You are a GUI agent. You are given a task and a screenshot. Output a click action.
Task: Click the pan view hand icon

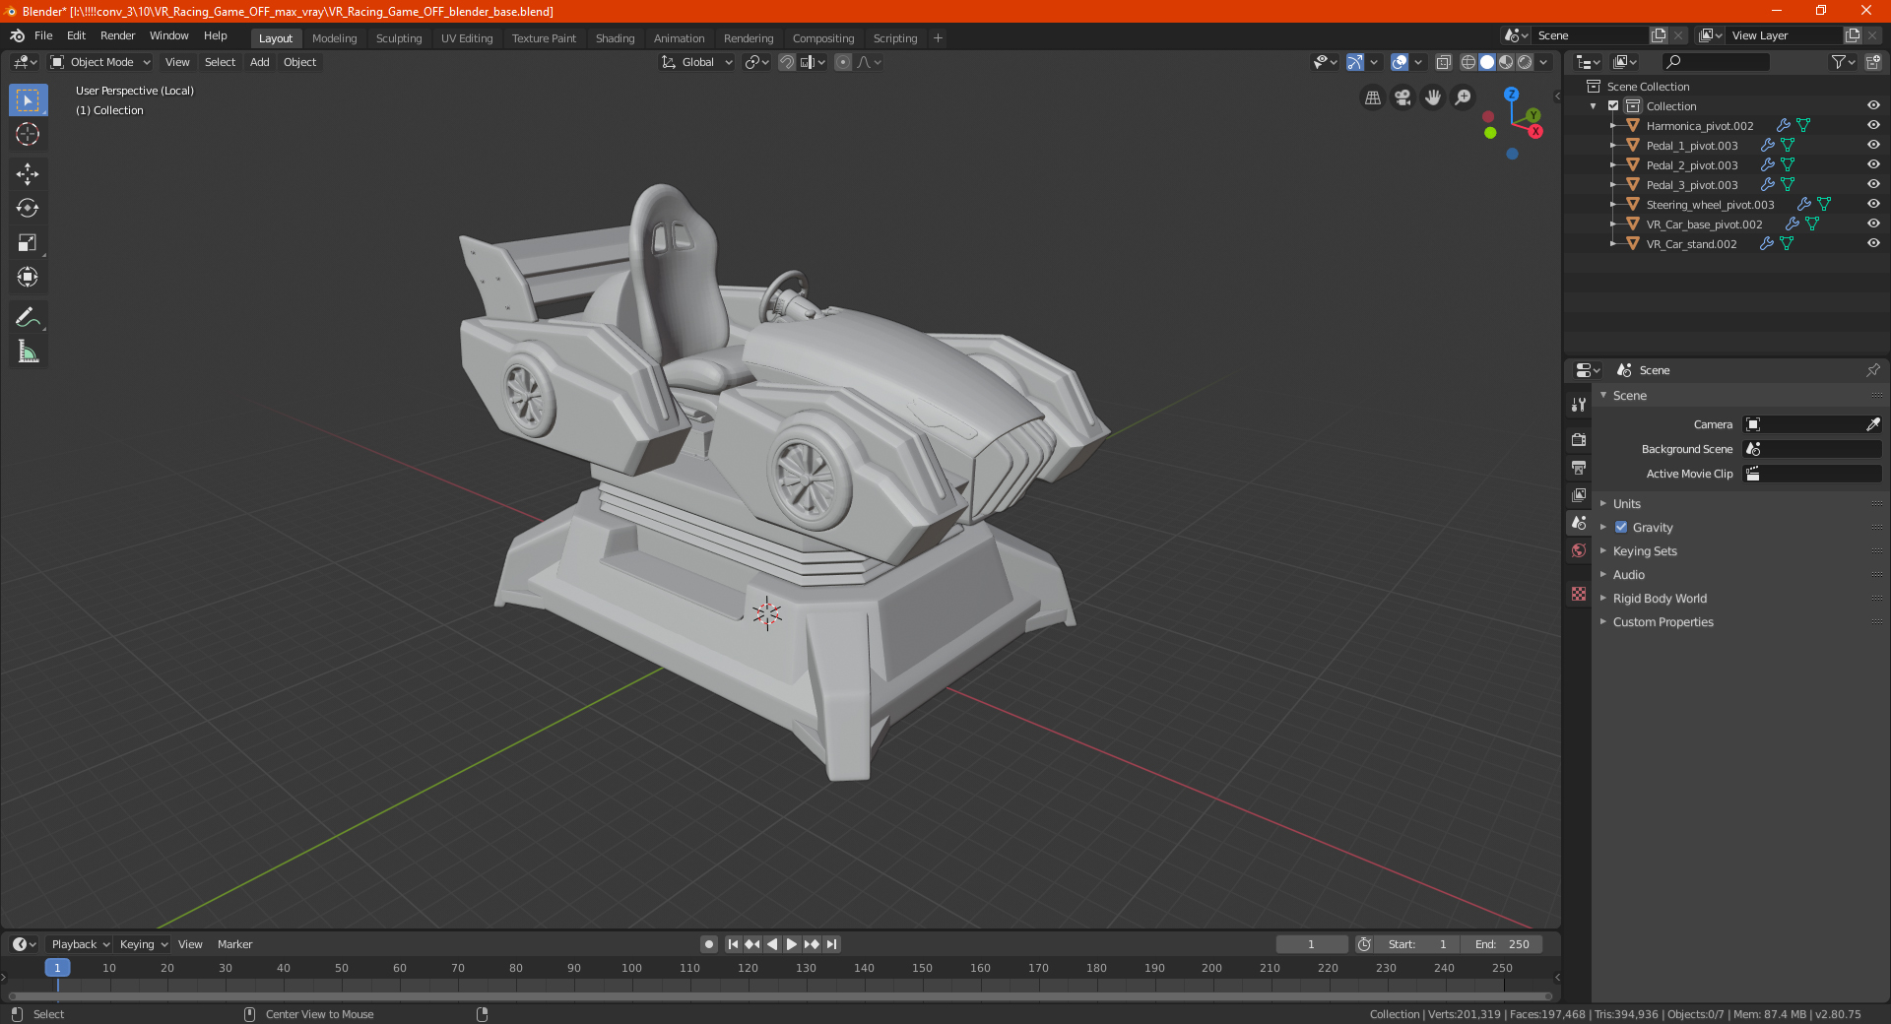click(1433, 97)
